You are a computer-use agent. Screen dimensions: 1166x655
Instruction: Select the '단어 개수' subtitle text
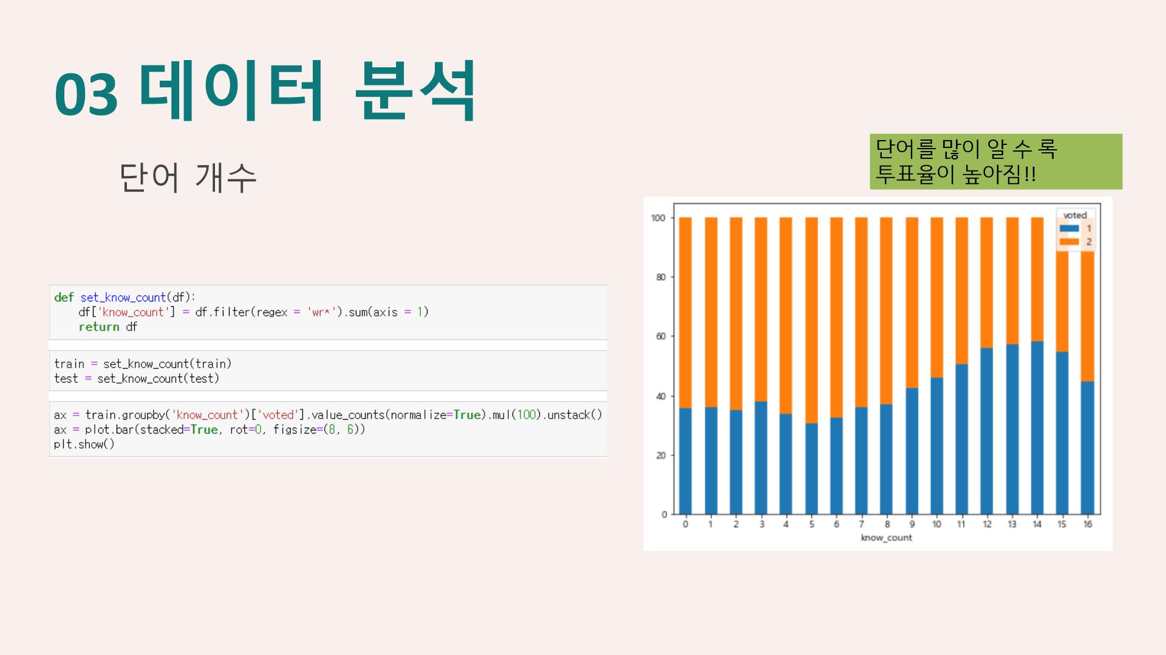coord(188,177)
